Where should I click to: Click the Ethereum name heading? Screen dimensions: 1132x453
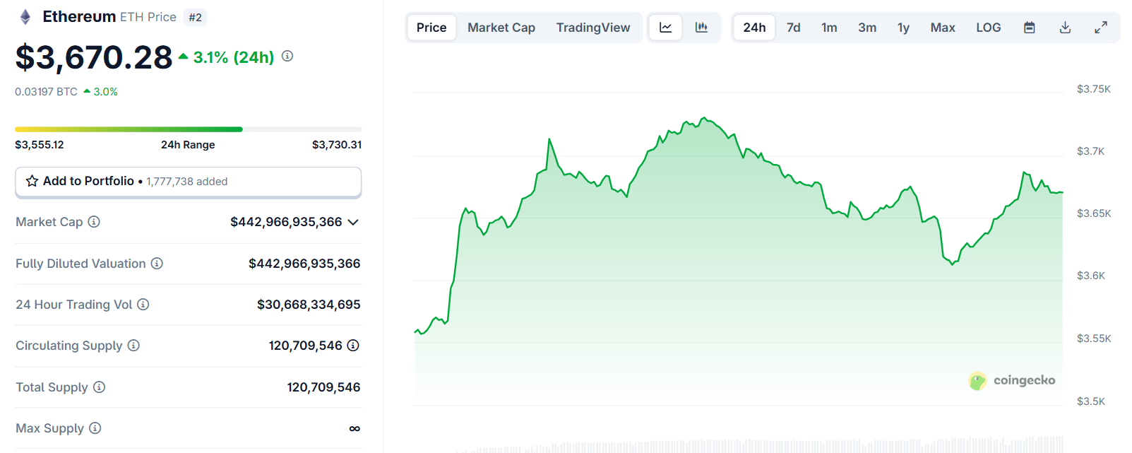(79, 16)
